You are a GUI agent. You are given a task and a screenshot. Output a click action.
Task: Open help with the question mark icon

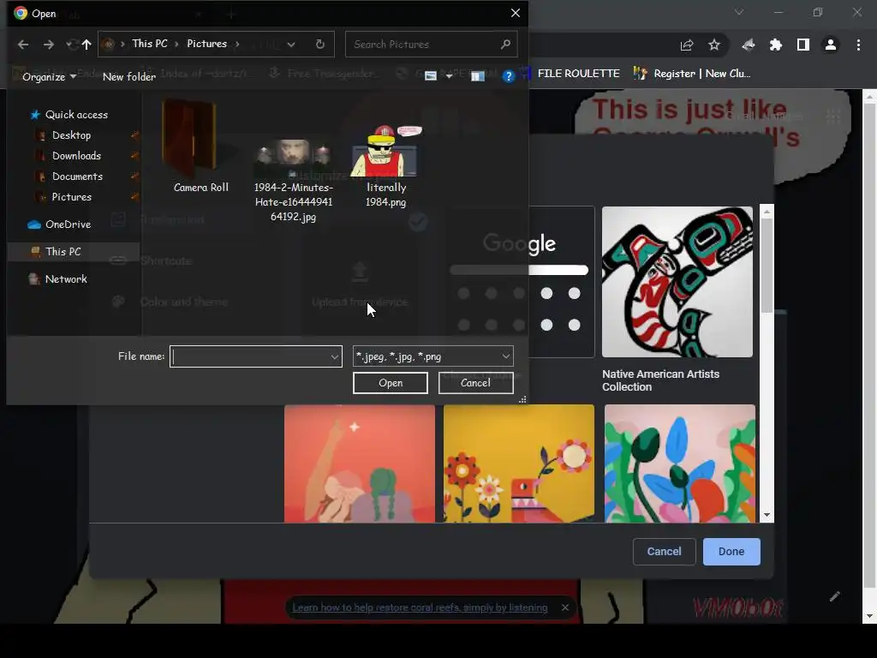(509, 76)
